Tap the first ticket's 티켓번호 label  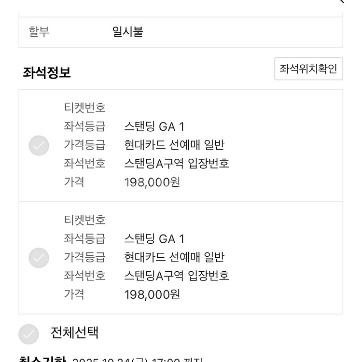tap(84, 108)
